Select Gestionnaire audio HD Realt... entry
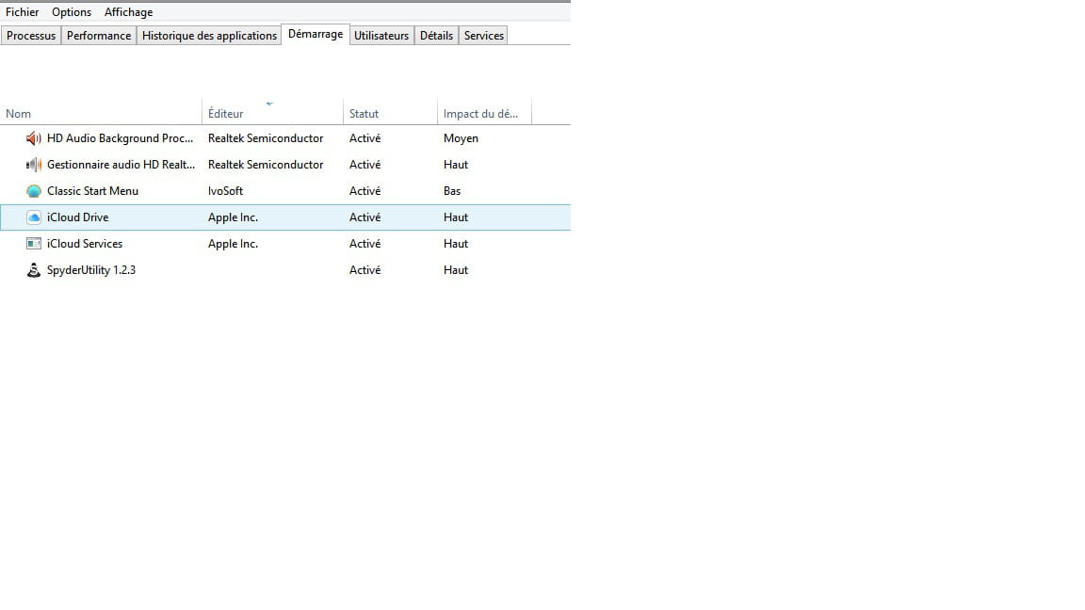The image size is (1085, 610). (x=121, y=165)
